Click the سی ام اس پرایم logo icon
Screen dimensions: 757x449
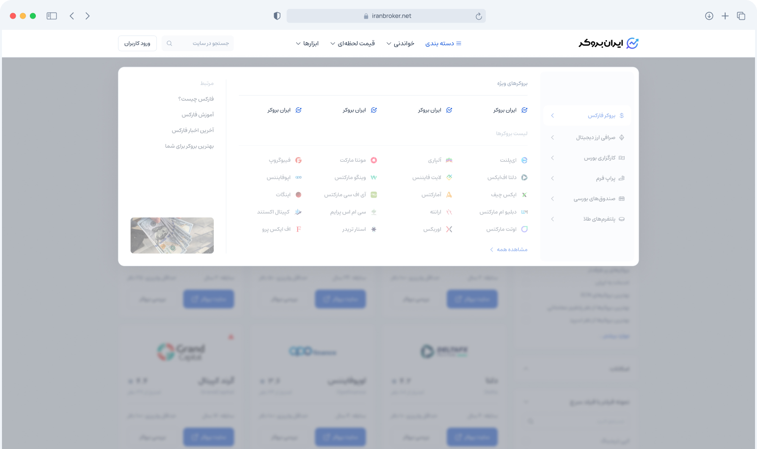[374, 212]
